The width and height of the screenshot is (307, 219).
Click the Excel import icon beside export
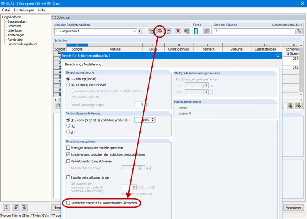pos(299,106)
